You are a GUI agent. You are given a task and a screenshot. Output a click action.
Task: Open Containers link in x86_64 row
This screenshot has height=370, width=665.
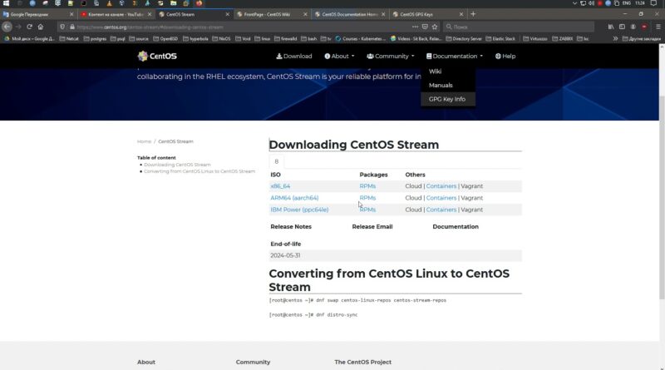coord(441,186)
